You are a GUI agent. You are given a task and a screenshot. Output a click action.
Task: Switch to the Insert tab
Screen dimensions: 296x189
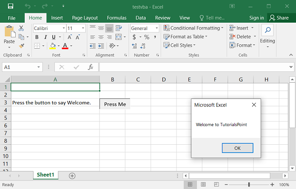click(57, 18)
